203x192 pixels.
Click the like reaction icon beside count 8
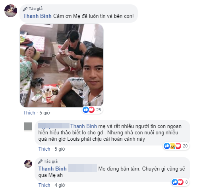click(x=175, y=182)
